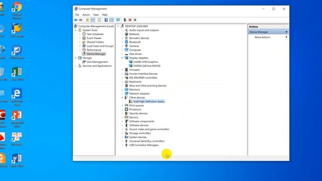Expand the Universal Serial Bus controllers category
This screenshot has height=181, width=322.
click(x=122, y=141)
